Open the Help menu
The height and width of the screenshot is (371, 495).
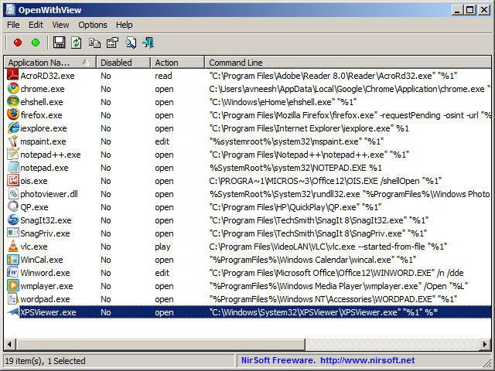[124, 25]
